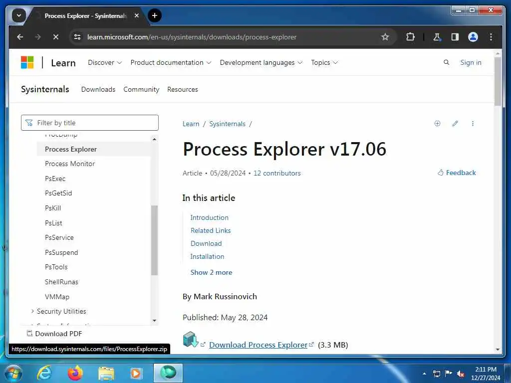This screenshot has height=383, width=511.
Task: Open article more actions vertical dots
Action: click(x=473, y=124)
